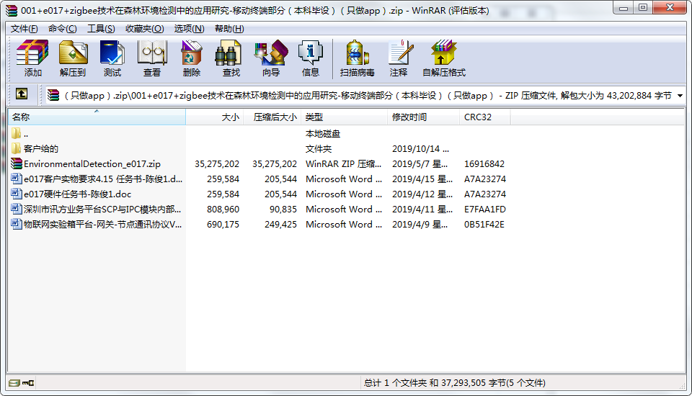Select the 客户给的 folder icon
The image size is (692, 396).
click(17, 148)
